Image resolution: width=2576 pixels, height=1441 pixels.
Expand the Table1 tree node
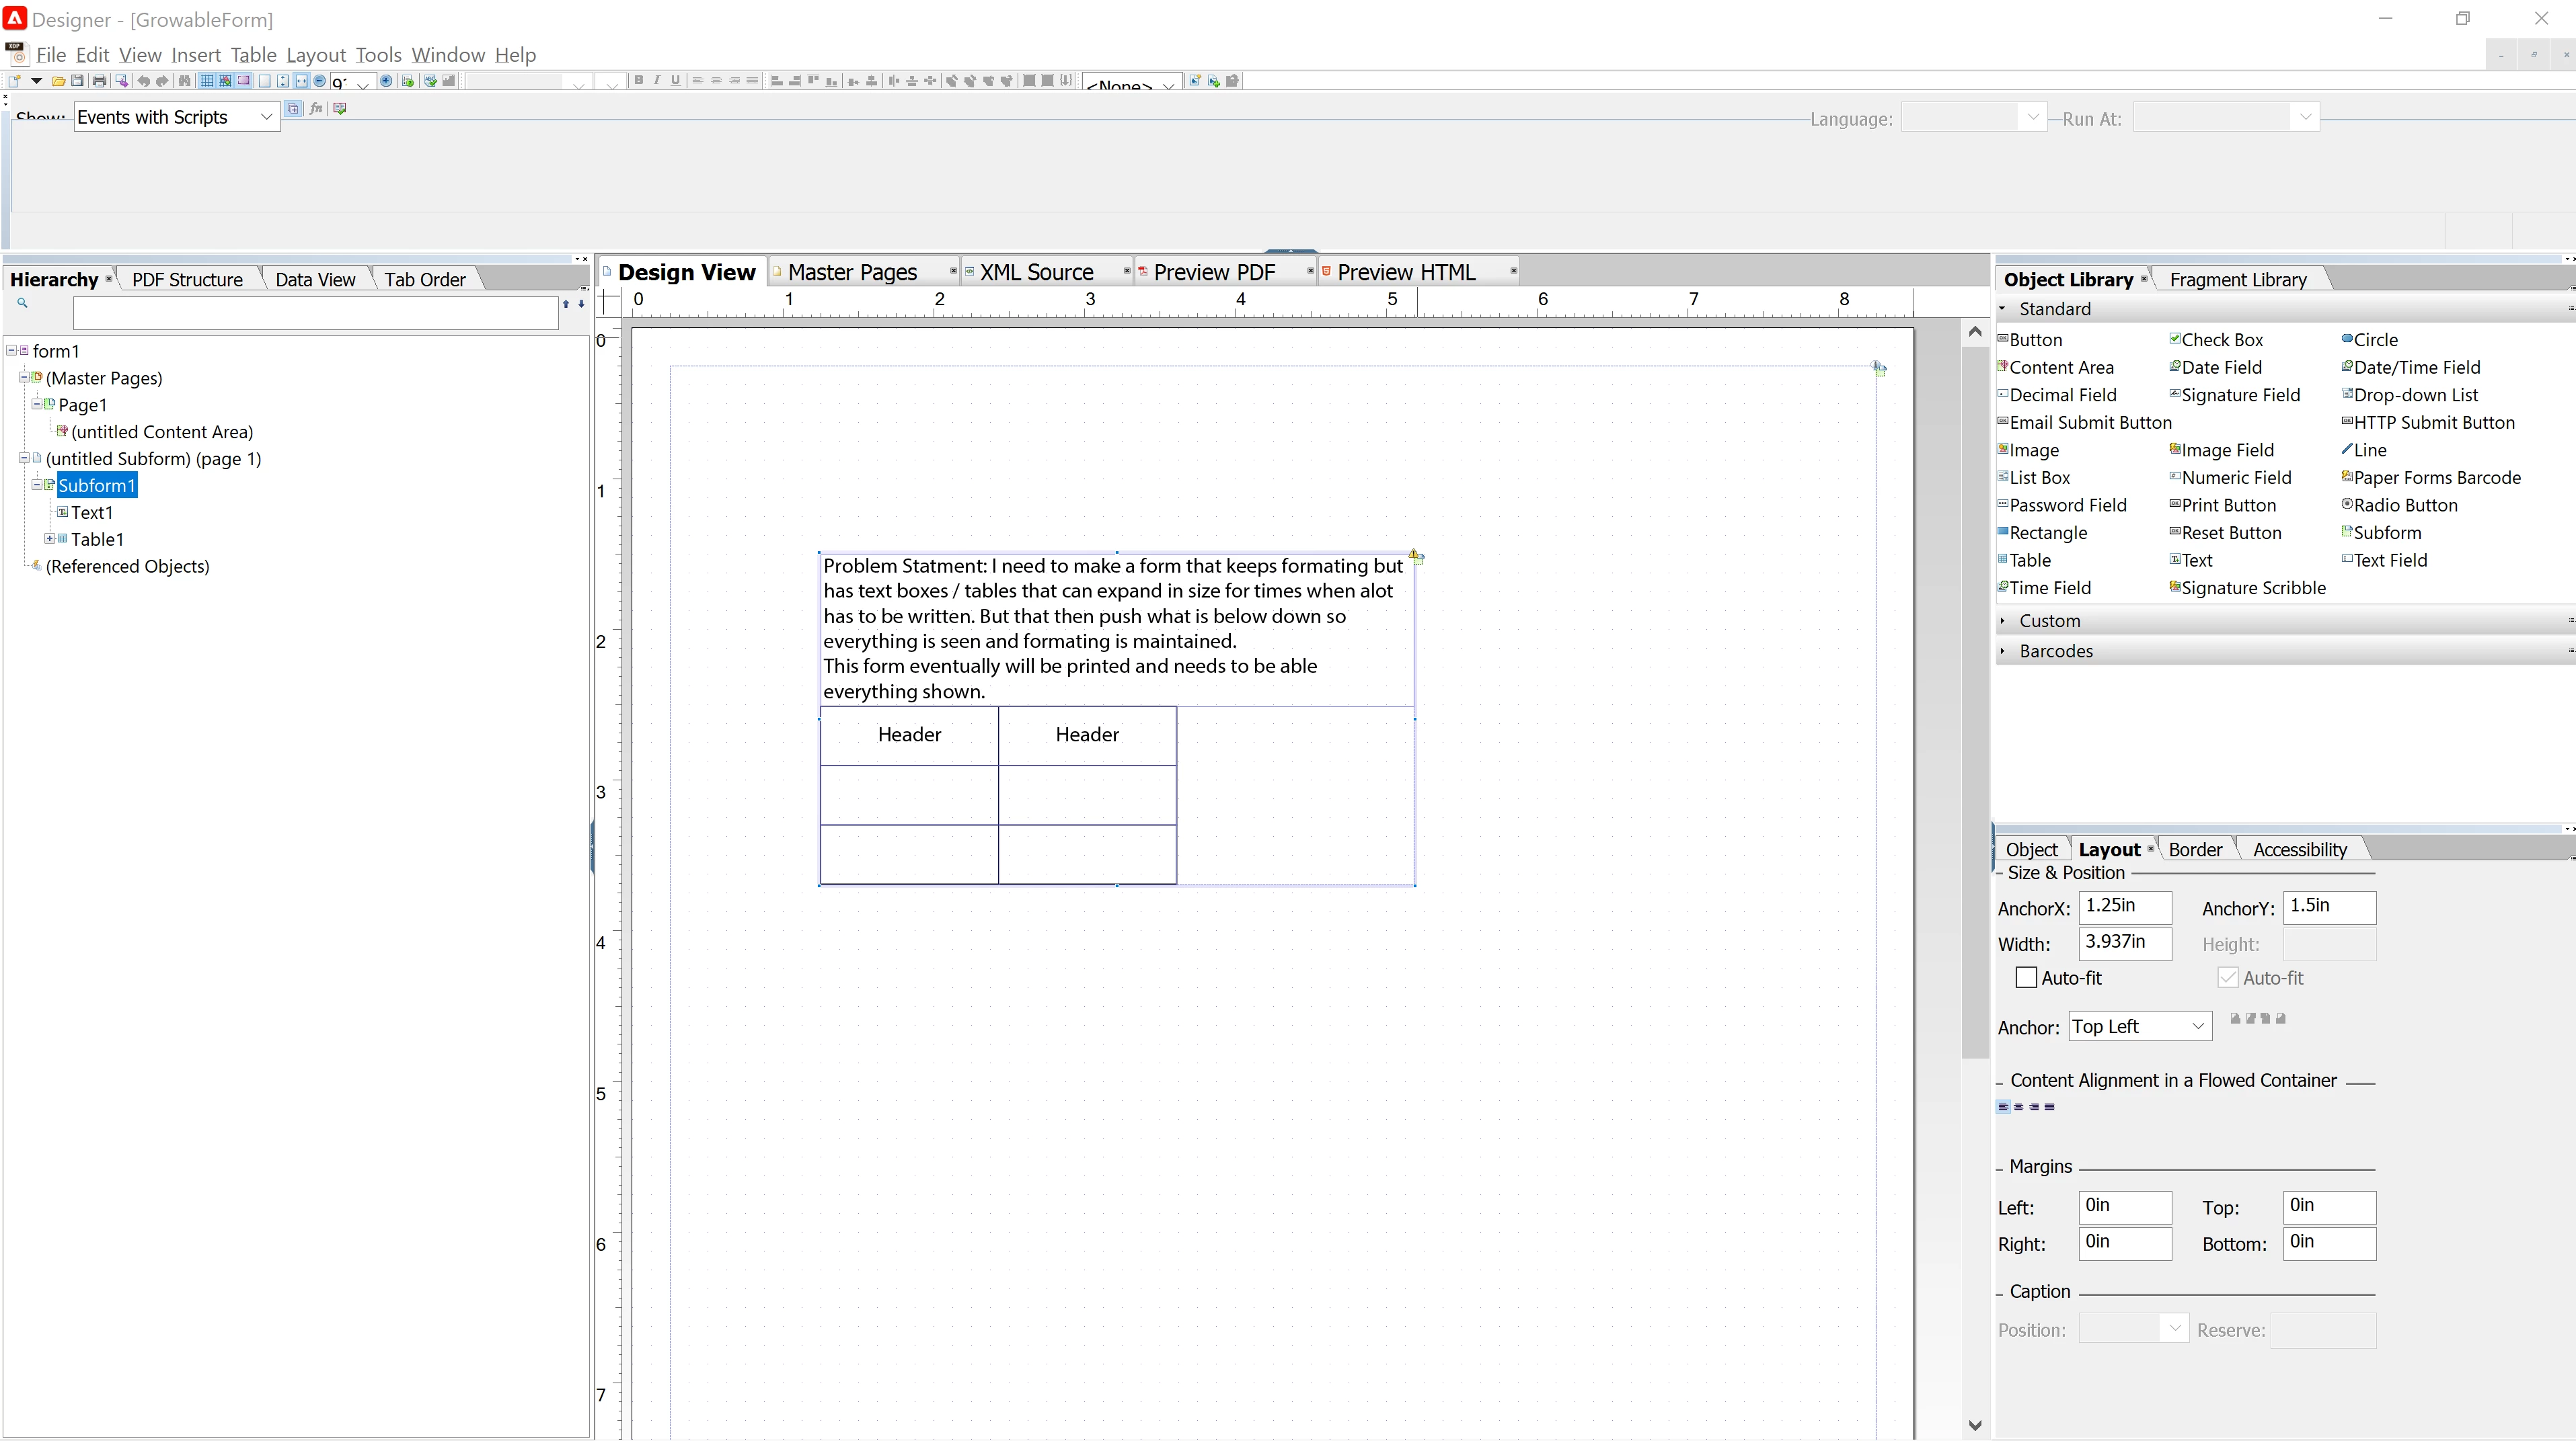tap(49, 538)
